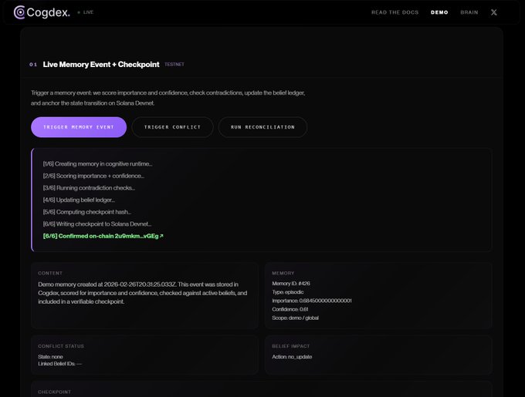Viewport: 525px width, 397px height.
Task: Go to the Brain nav item
Action: [x=469, y=12]
